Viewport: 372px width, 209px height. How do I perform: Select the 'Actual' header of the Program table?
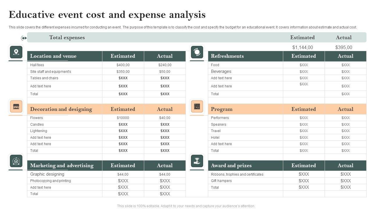tap(346, 109)
